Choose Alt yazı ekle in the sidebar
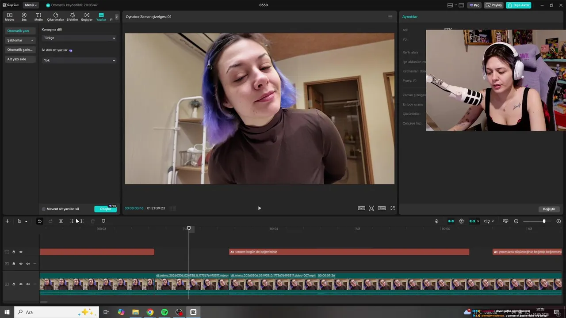 (x=20, y=59)
